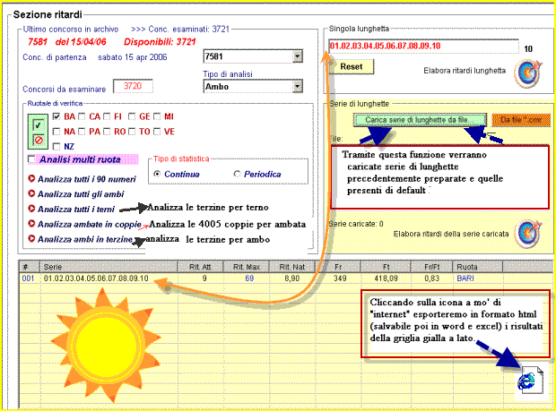
Task: Enable the TO wheel checkbox
Action: point(132,132)
